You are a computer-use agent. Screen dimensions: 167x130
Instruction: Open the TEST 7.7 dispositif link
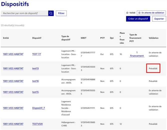click(37, 54)
